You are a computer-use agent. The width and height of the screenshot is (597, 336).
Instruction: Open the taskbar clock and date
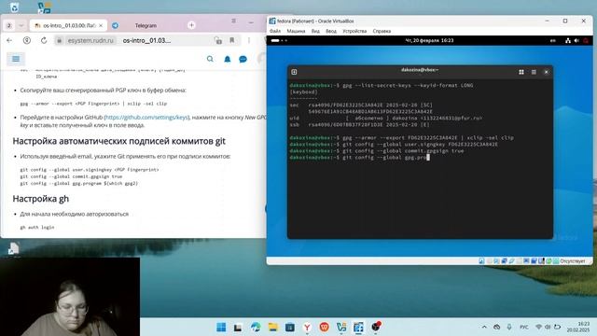point(578,327)
